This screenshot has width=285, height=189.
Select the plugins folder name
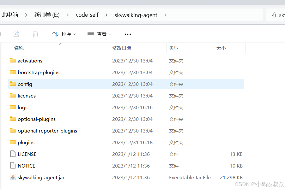click(26, 143)
